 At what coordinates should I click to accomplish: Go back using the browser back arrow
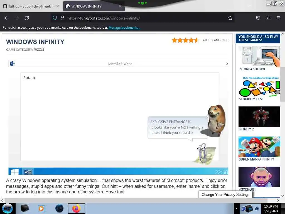[x=7, y=18]
